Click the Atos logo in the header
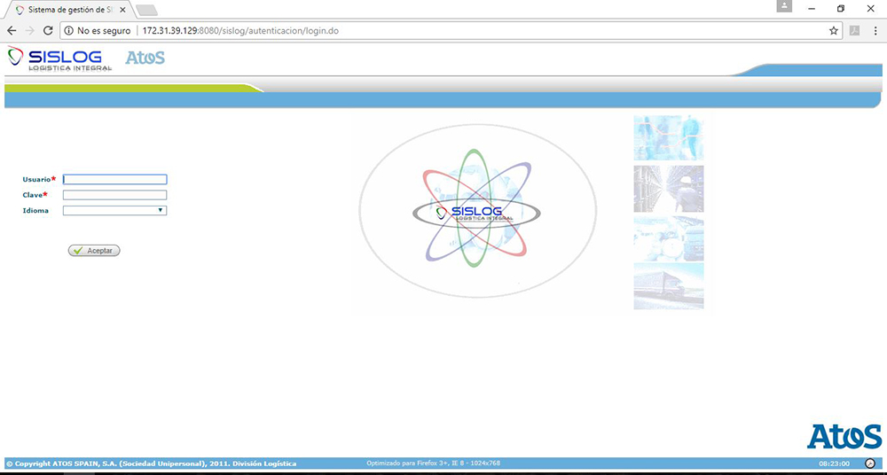887x475 pixels. click(x=145, y=57)
